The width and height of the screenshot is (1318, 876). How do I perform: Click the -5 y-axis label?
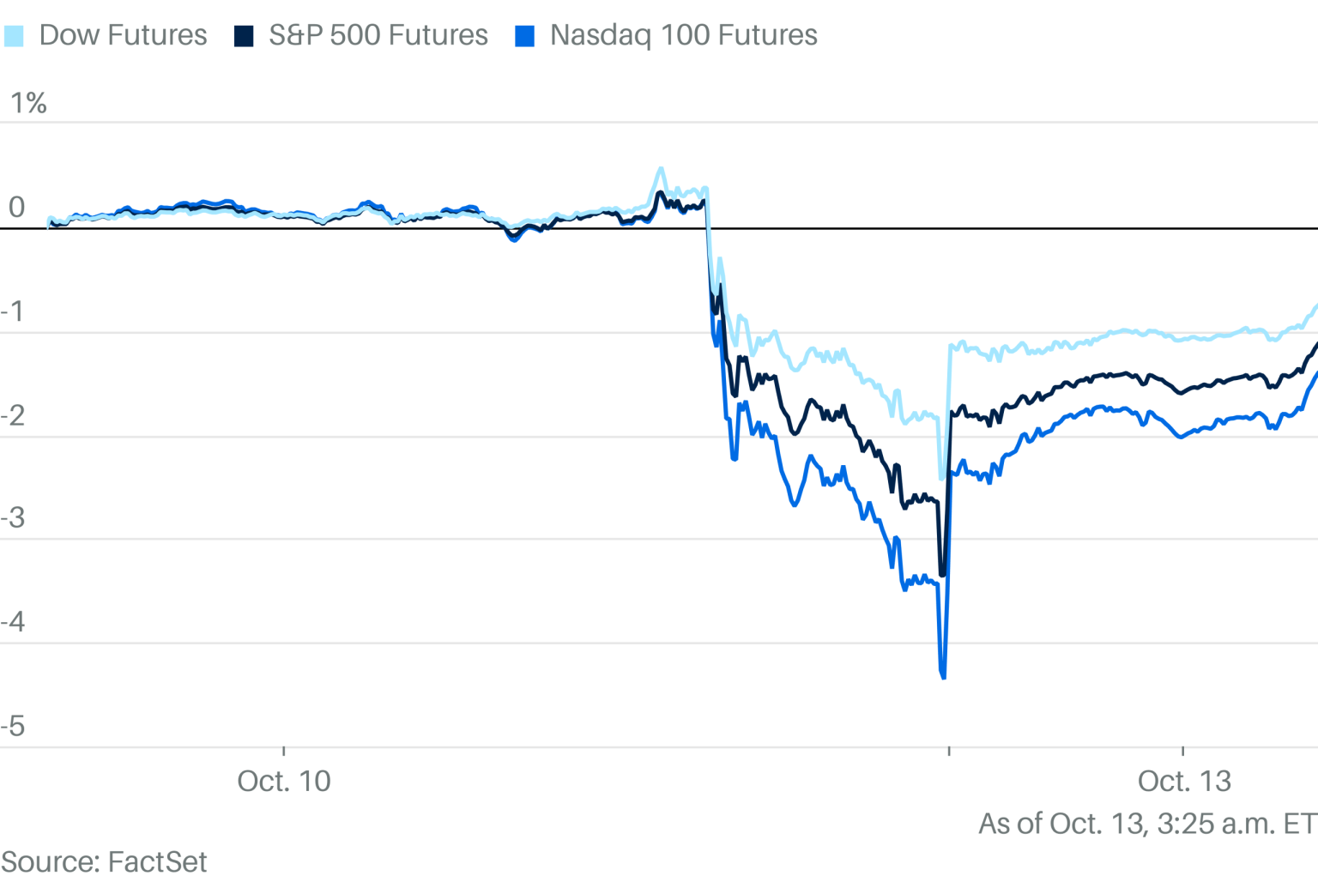click(14, 727)
